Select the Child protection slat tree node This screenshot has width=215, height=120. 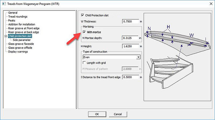20,36
